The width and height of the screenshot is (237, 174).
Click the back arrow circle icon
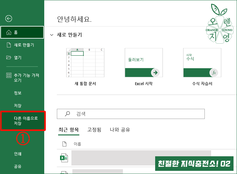click(9, 19)
